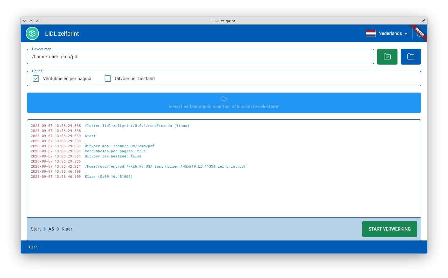Click the log line with zelfprint.pdf path
Image resolution: width=448 pixels, height=278 pixels.
tap(138, 166)
